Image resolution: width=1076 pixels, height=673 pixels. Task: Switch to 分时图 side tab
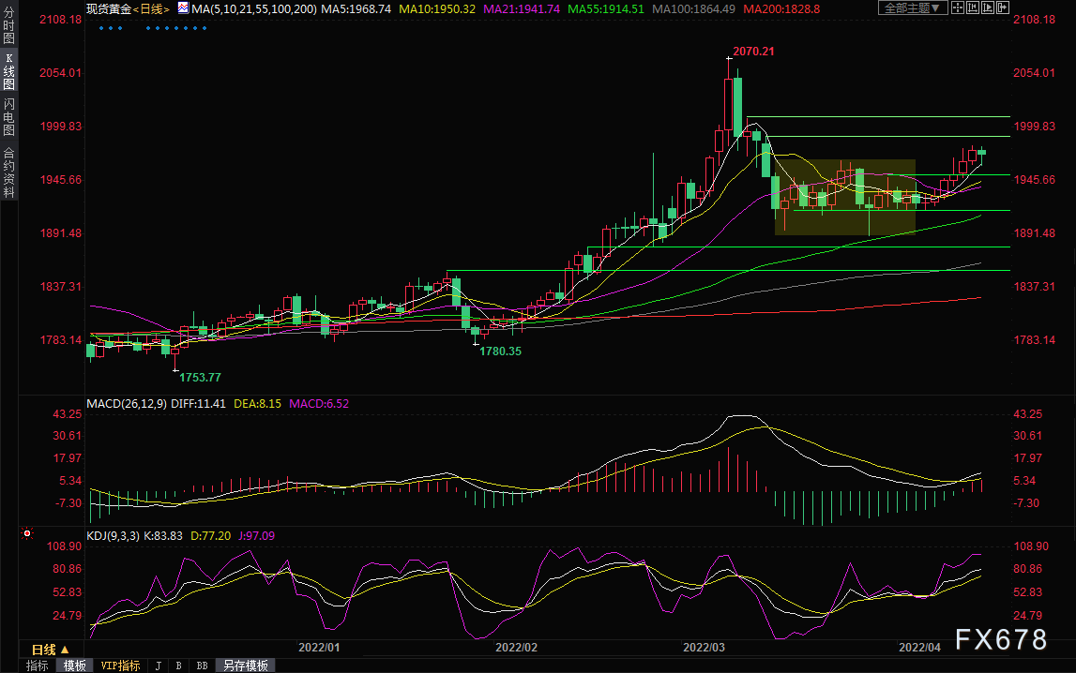point(9,24)
